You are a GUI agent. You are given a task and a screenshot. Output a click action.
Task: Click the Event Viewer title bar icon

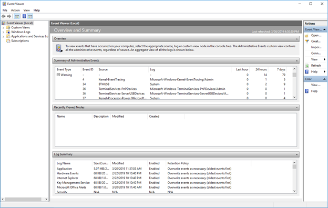pyautogui.click(x=4, y=4)
